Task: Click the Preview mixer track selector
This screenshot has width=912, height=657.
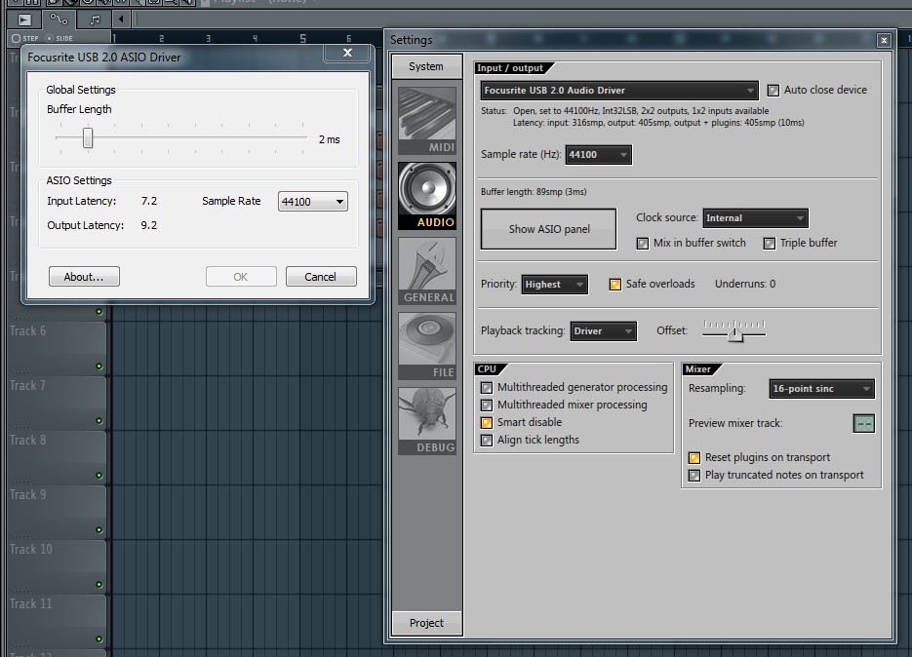Action: click(863, 423)
